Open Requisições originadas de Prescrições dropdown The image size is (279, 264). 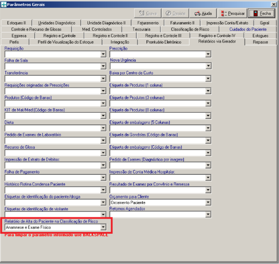(103, 91)
